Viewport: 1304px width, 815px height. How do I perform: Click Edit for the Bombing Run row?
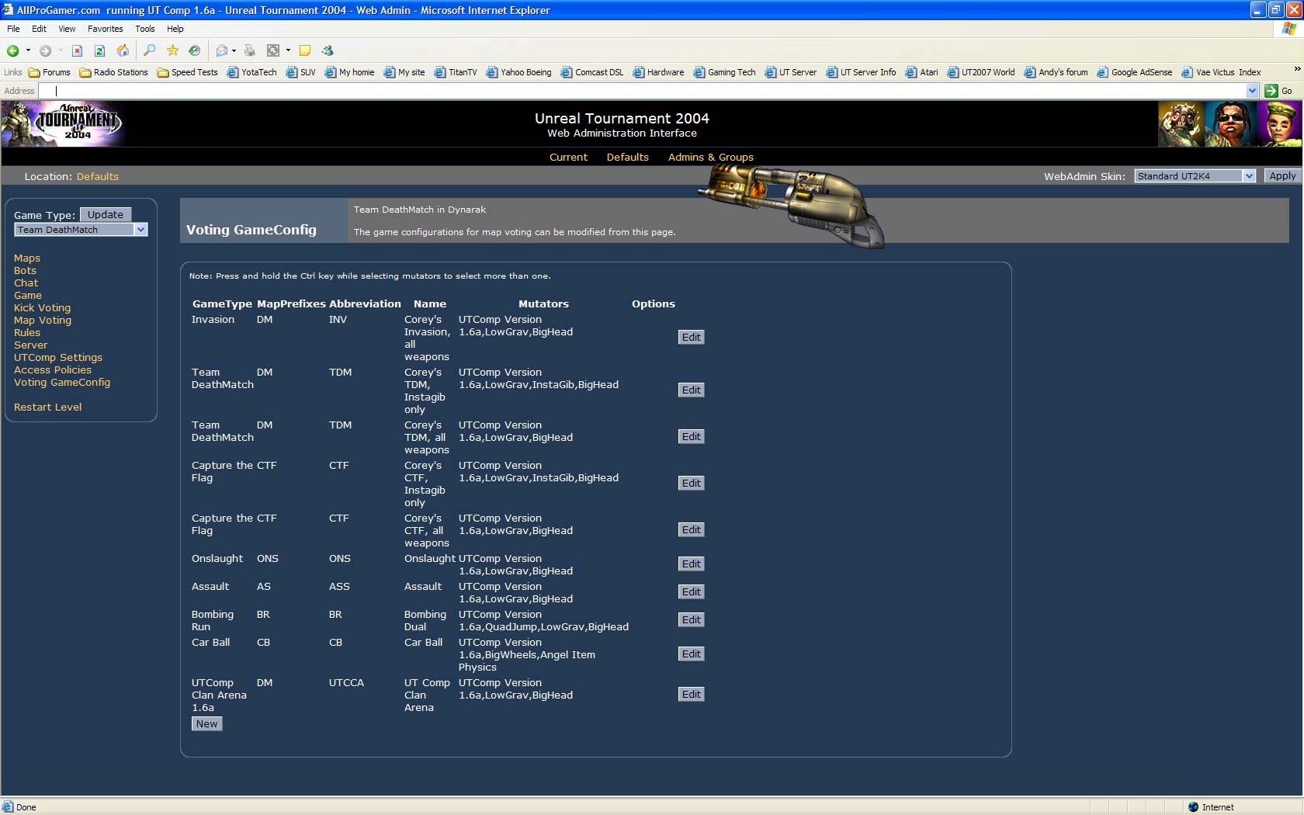(691, 619)
